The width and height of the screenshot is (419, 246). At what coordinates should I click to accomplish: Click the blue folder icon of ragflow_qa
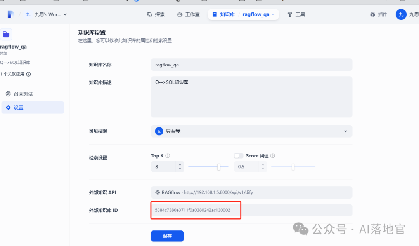(6, 34)
